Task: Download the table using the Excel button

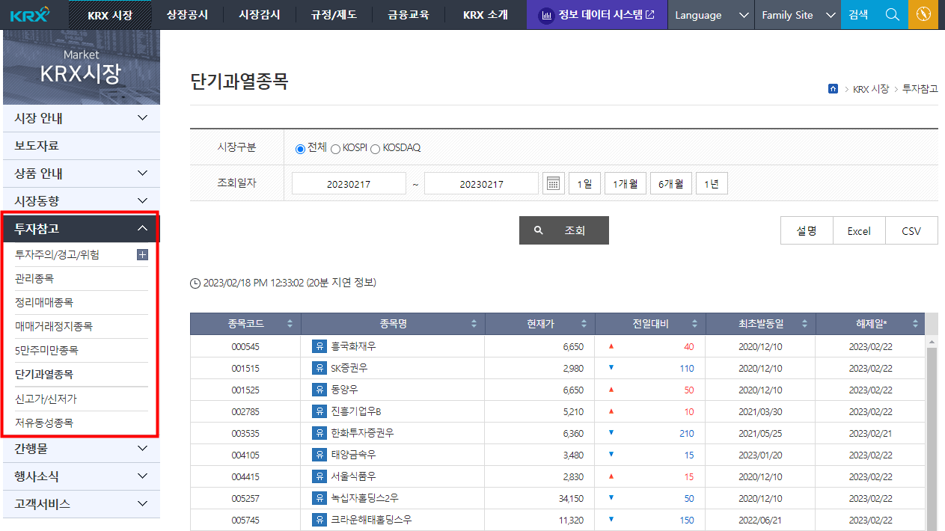Action: (858, 230)
